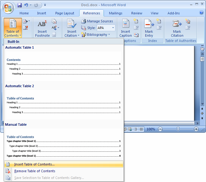This screenshot has width=206, height=182.
Task: Click Update Table icon in Table of Authorities group
Action: tap(188, 28)
